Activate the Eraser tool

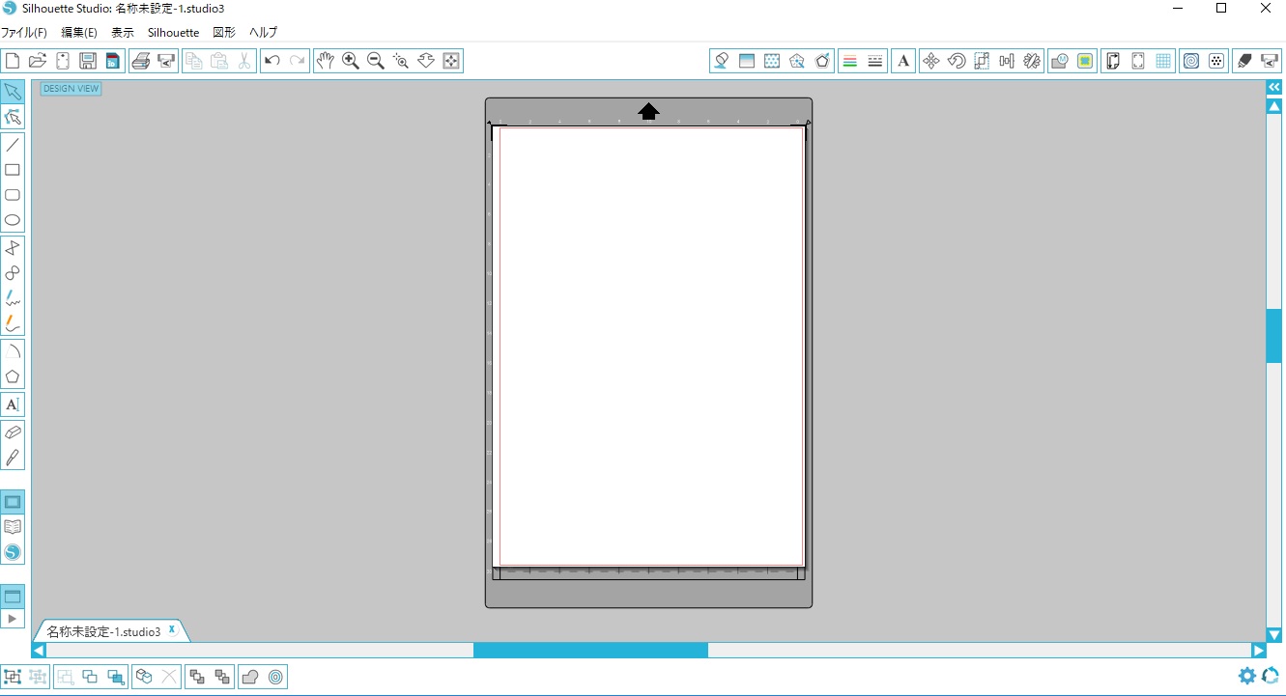(x=13, y=432)
